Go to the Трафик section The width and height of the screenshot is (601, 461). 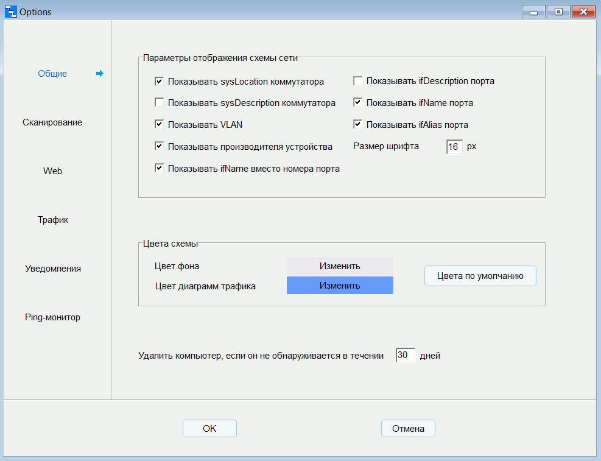53,220
